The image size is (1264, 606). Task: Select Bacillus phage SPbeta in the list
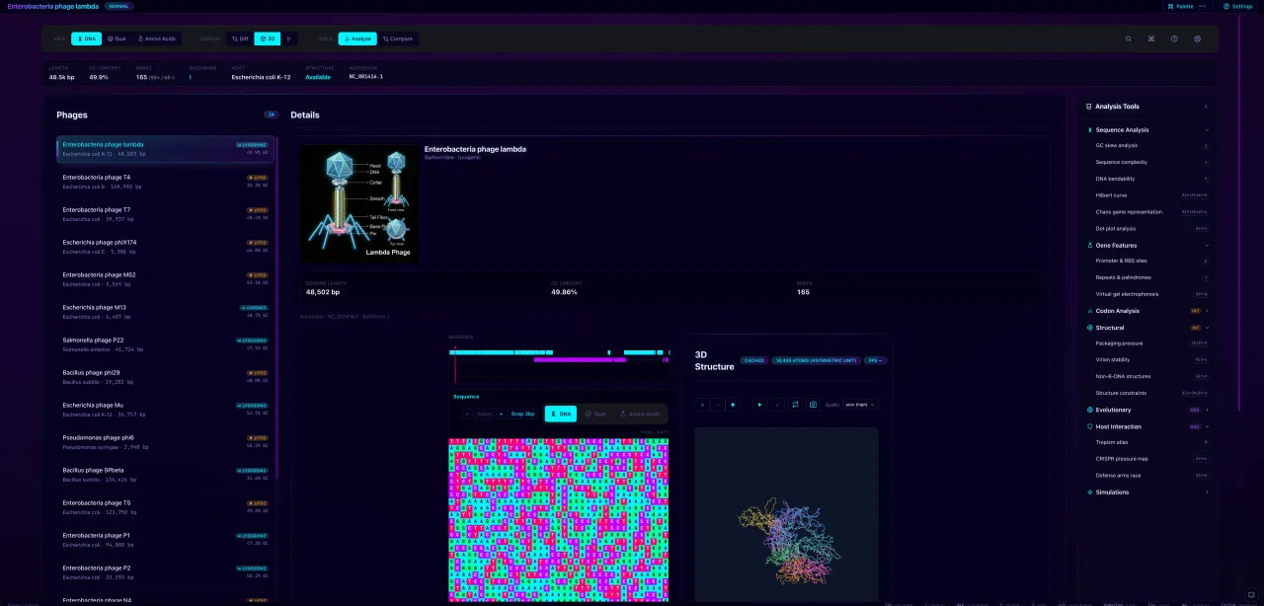click(x=166, y=474)
